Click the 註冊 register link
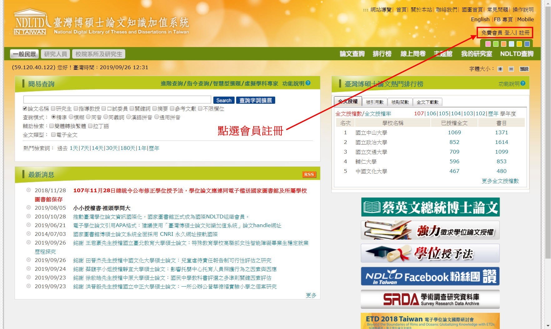Image resolution: width=551 pixels, height=329 pixels. [524, 33]
